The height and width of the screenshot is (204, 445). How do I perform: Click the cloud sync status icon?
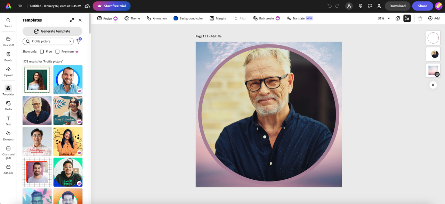[x=87, y=6]
